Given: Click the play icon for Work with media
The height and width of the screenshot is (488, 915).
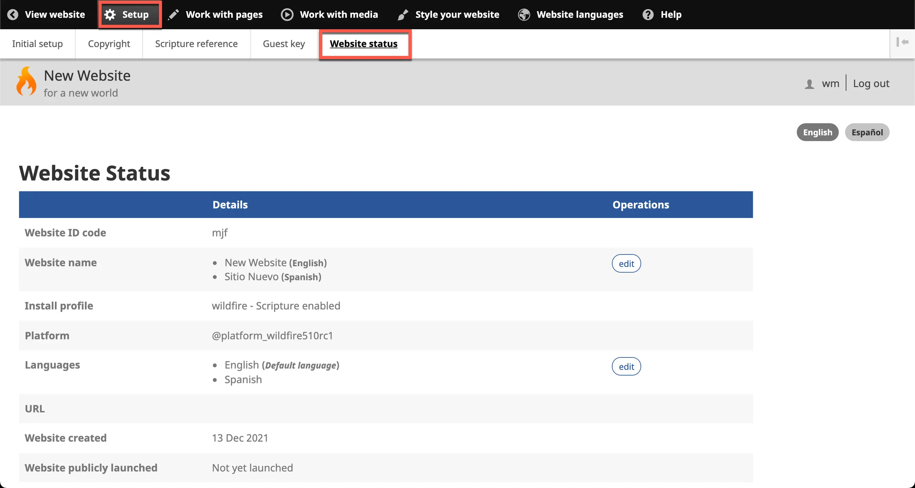Looking at the screenshot, I should click(x=287, y=14).
